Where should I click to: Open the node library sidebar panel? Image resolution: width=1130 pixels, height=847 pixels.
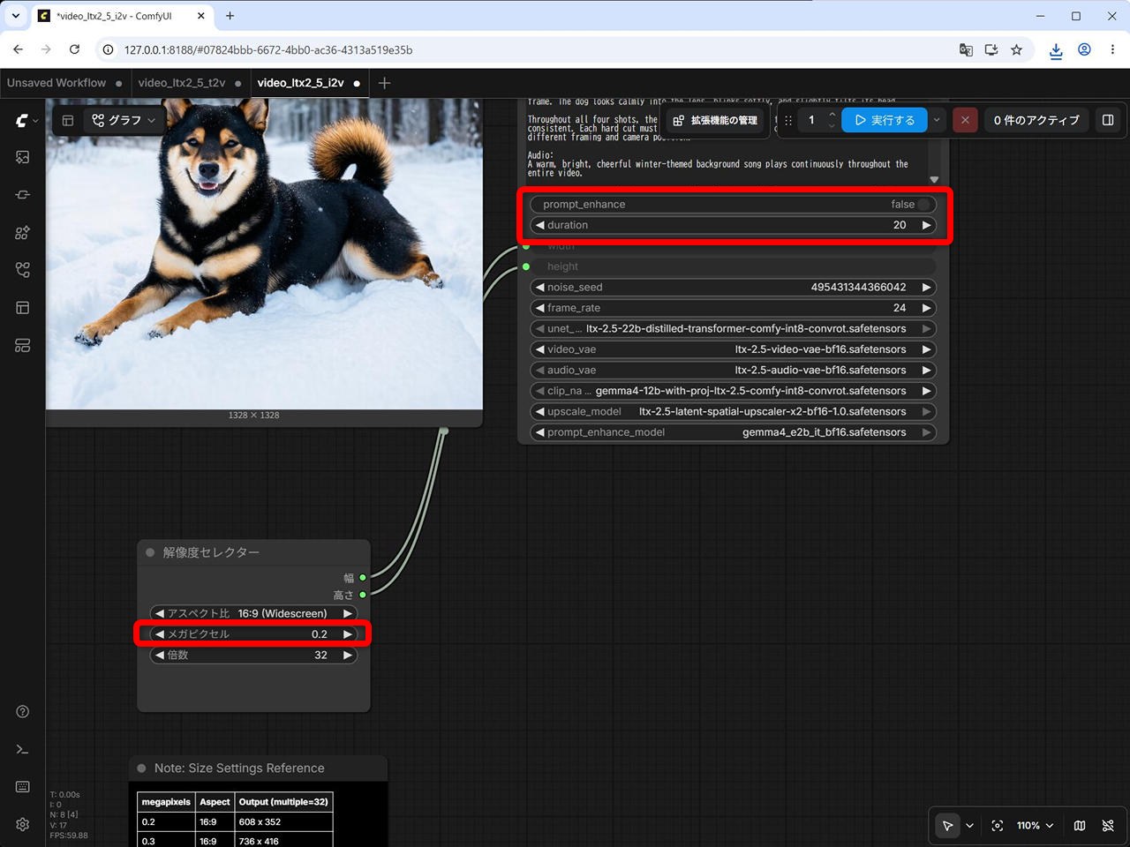[x=23, y=195]
